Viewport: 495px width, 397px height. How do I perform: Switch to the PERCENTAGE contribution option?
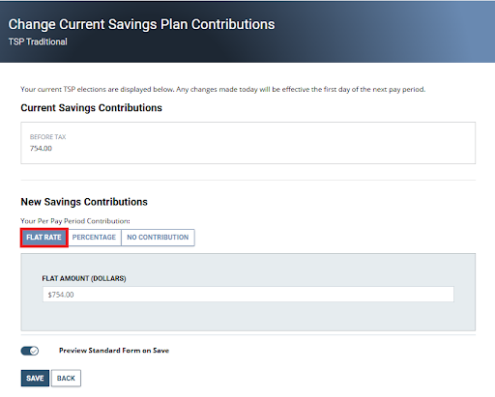coord(94,238)
